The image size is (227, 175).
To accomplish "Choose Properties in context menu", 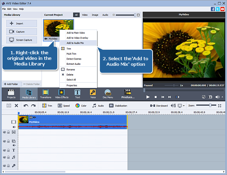I will click(x=78, y=85).
